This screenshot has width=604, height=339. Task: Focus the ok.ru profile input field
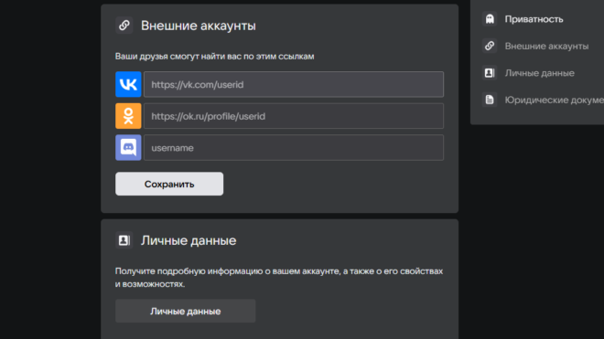(294, 116)
